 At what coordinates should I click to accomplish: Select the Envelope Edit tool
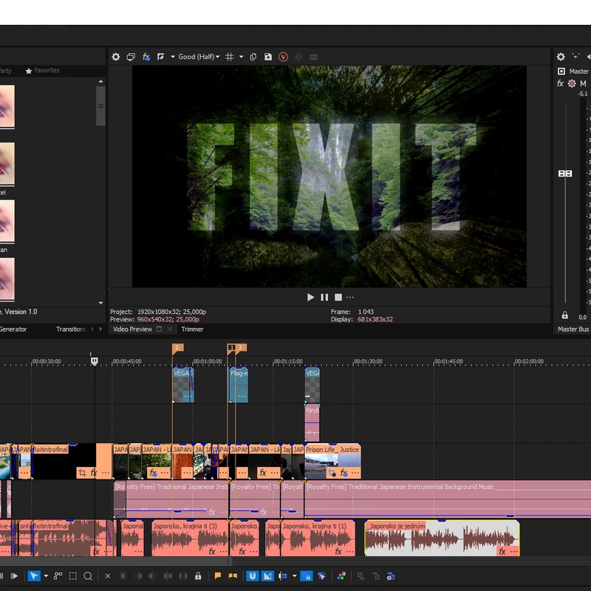coord(58,576)
